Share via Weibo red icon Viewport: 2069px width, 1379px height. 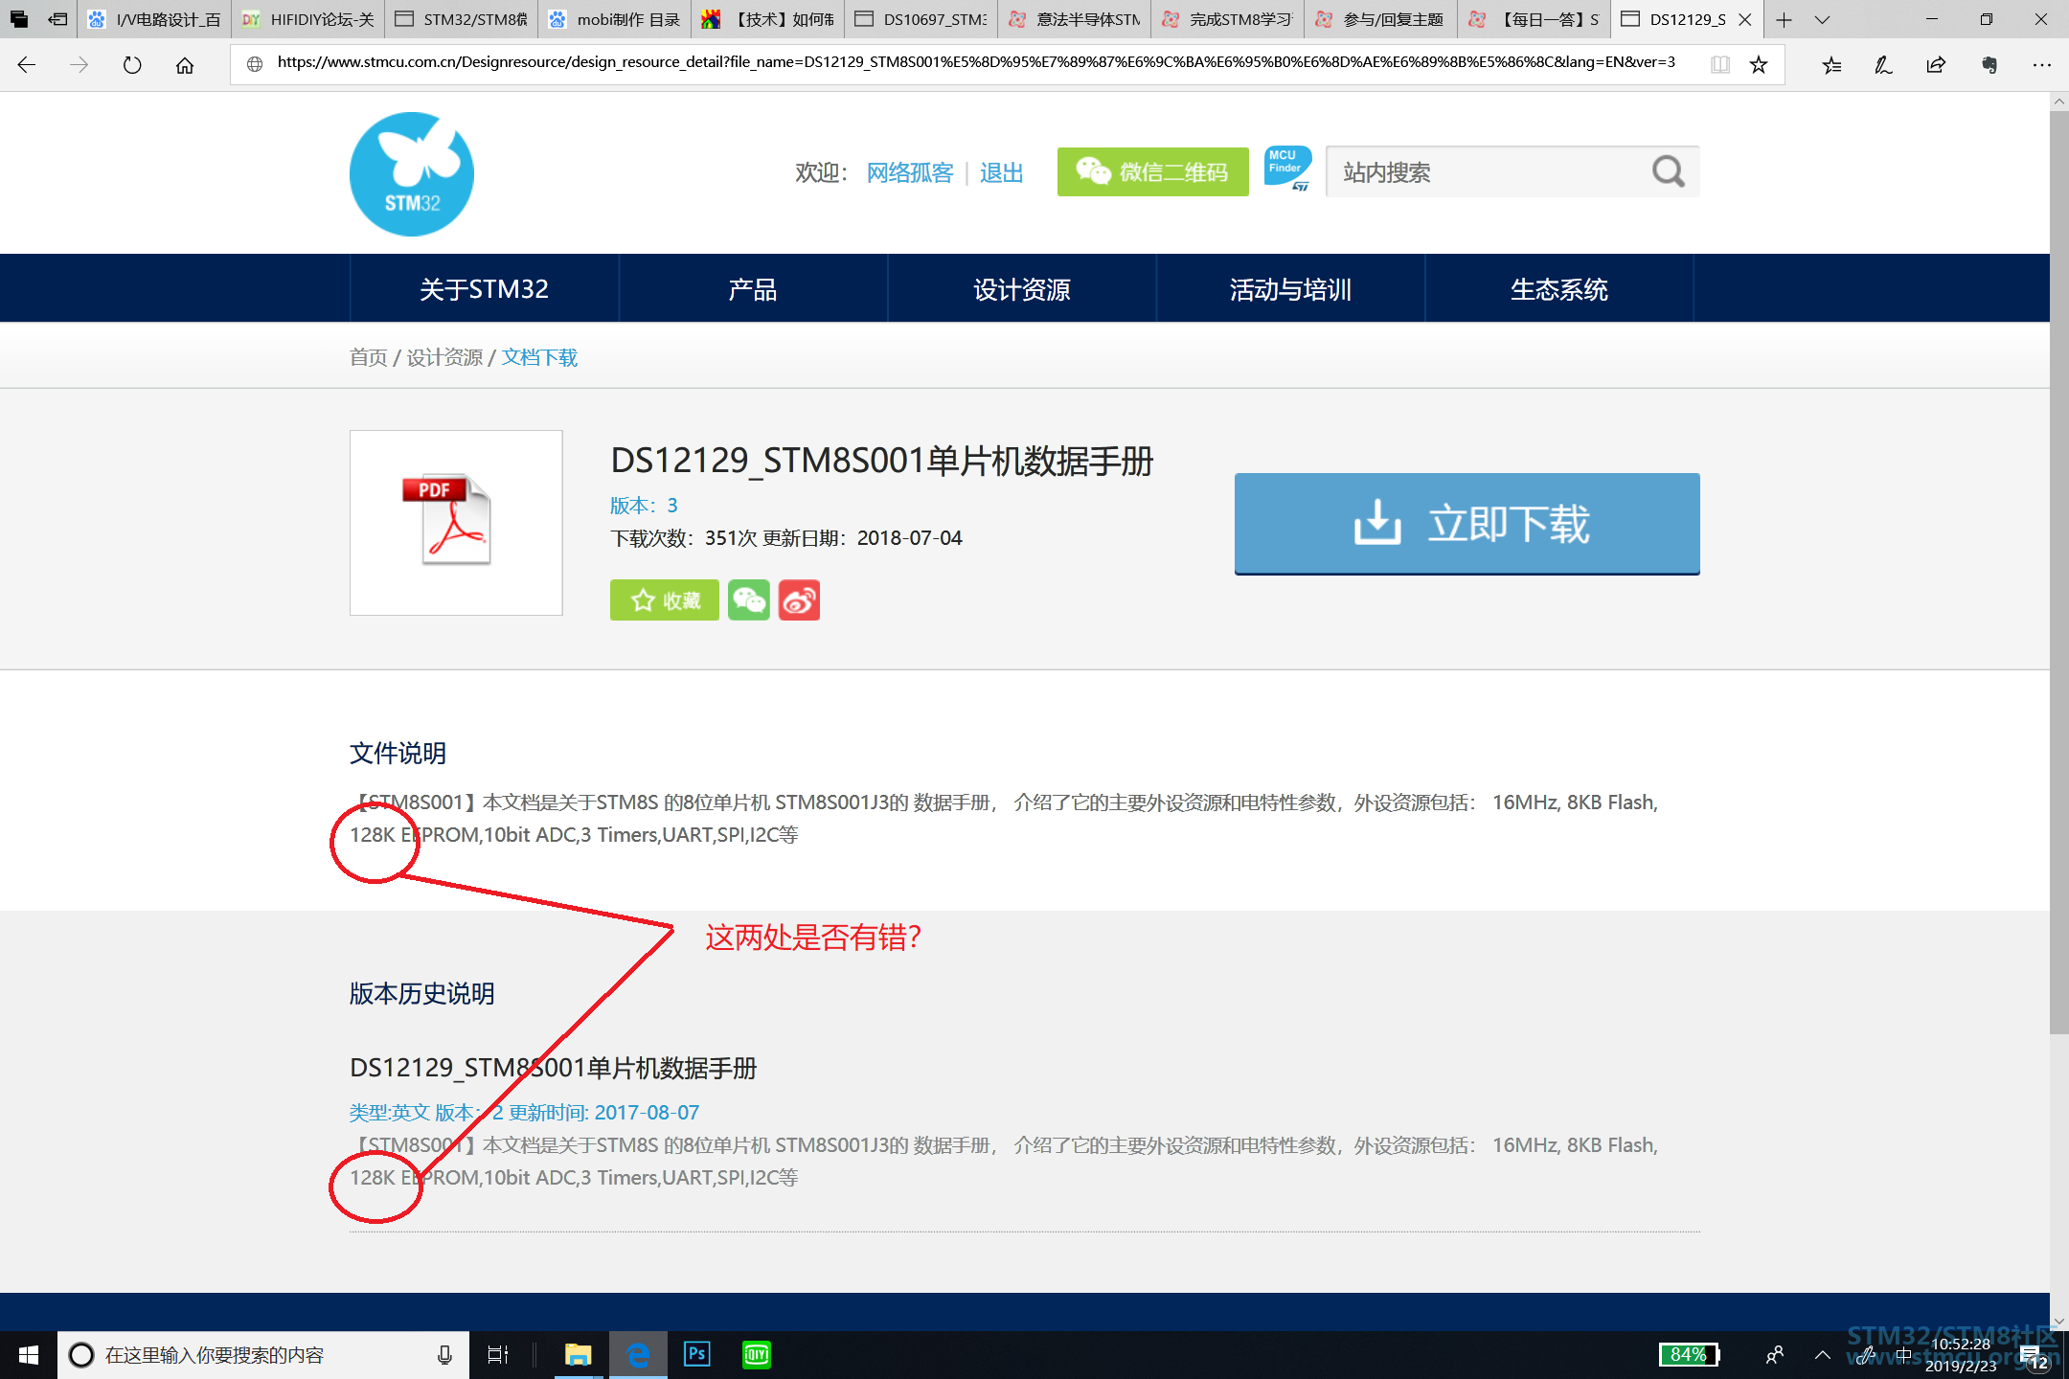[799, 600]
